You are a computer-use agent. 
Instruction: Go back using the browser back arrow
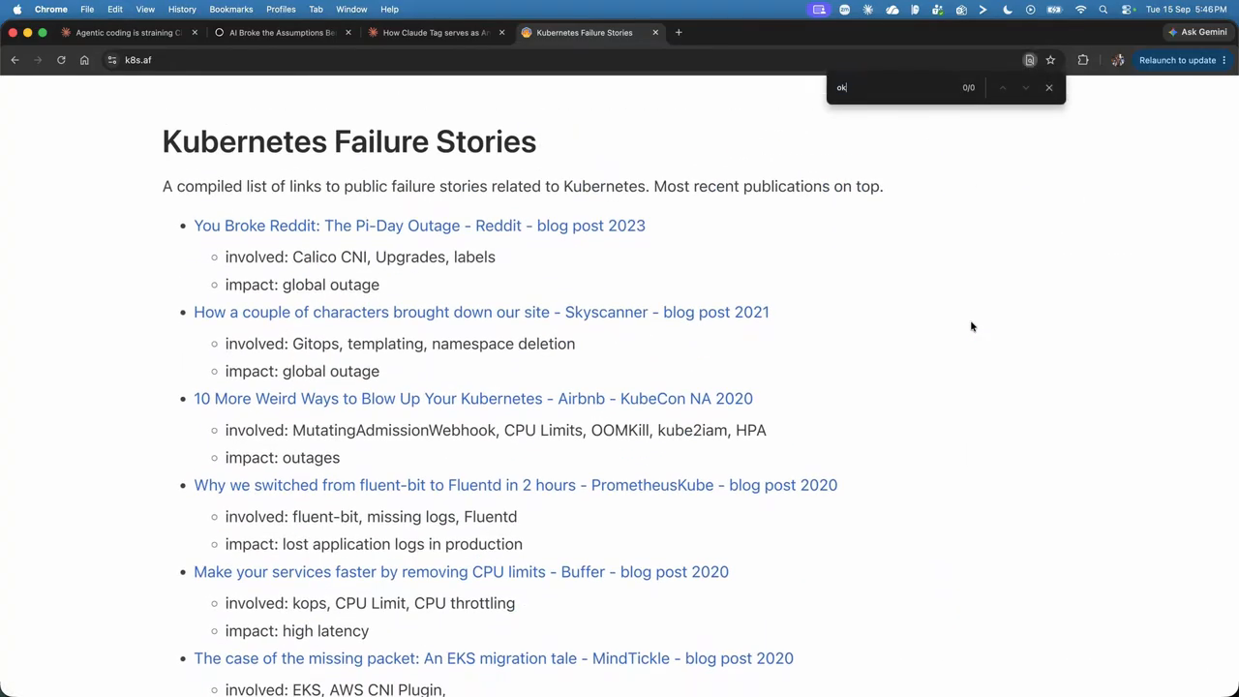[15, 60]
